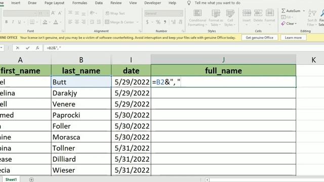Open the Insert tab
324x182 pixels.
(16, 3)
